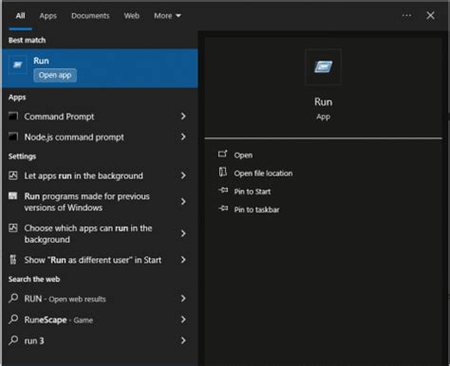Image resolution: width=450 pixels, height=366 pixels.
Task: Click the Pin to taskbar pin icon
Action: tap(223, 209)
